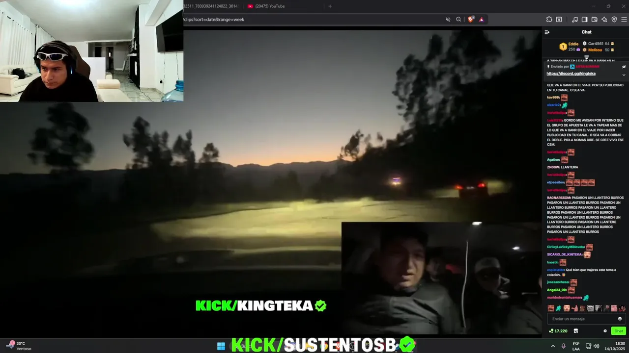629x353 pixels.
Task: Open the channel points shop icon
Action: [x=576, y=331]
